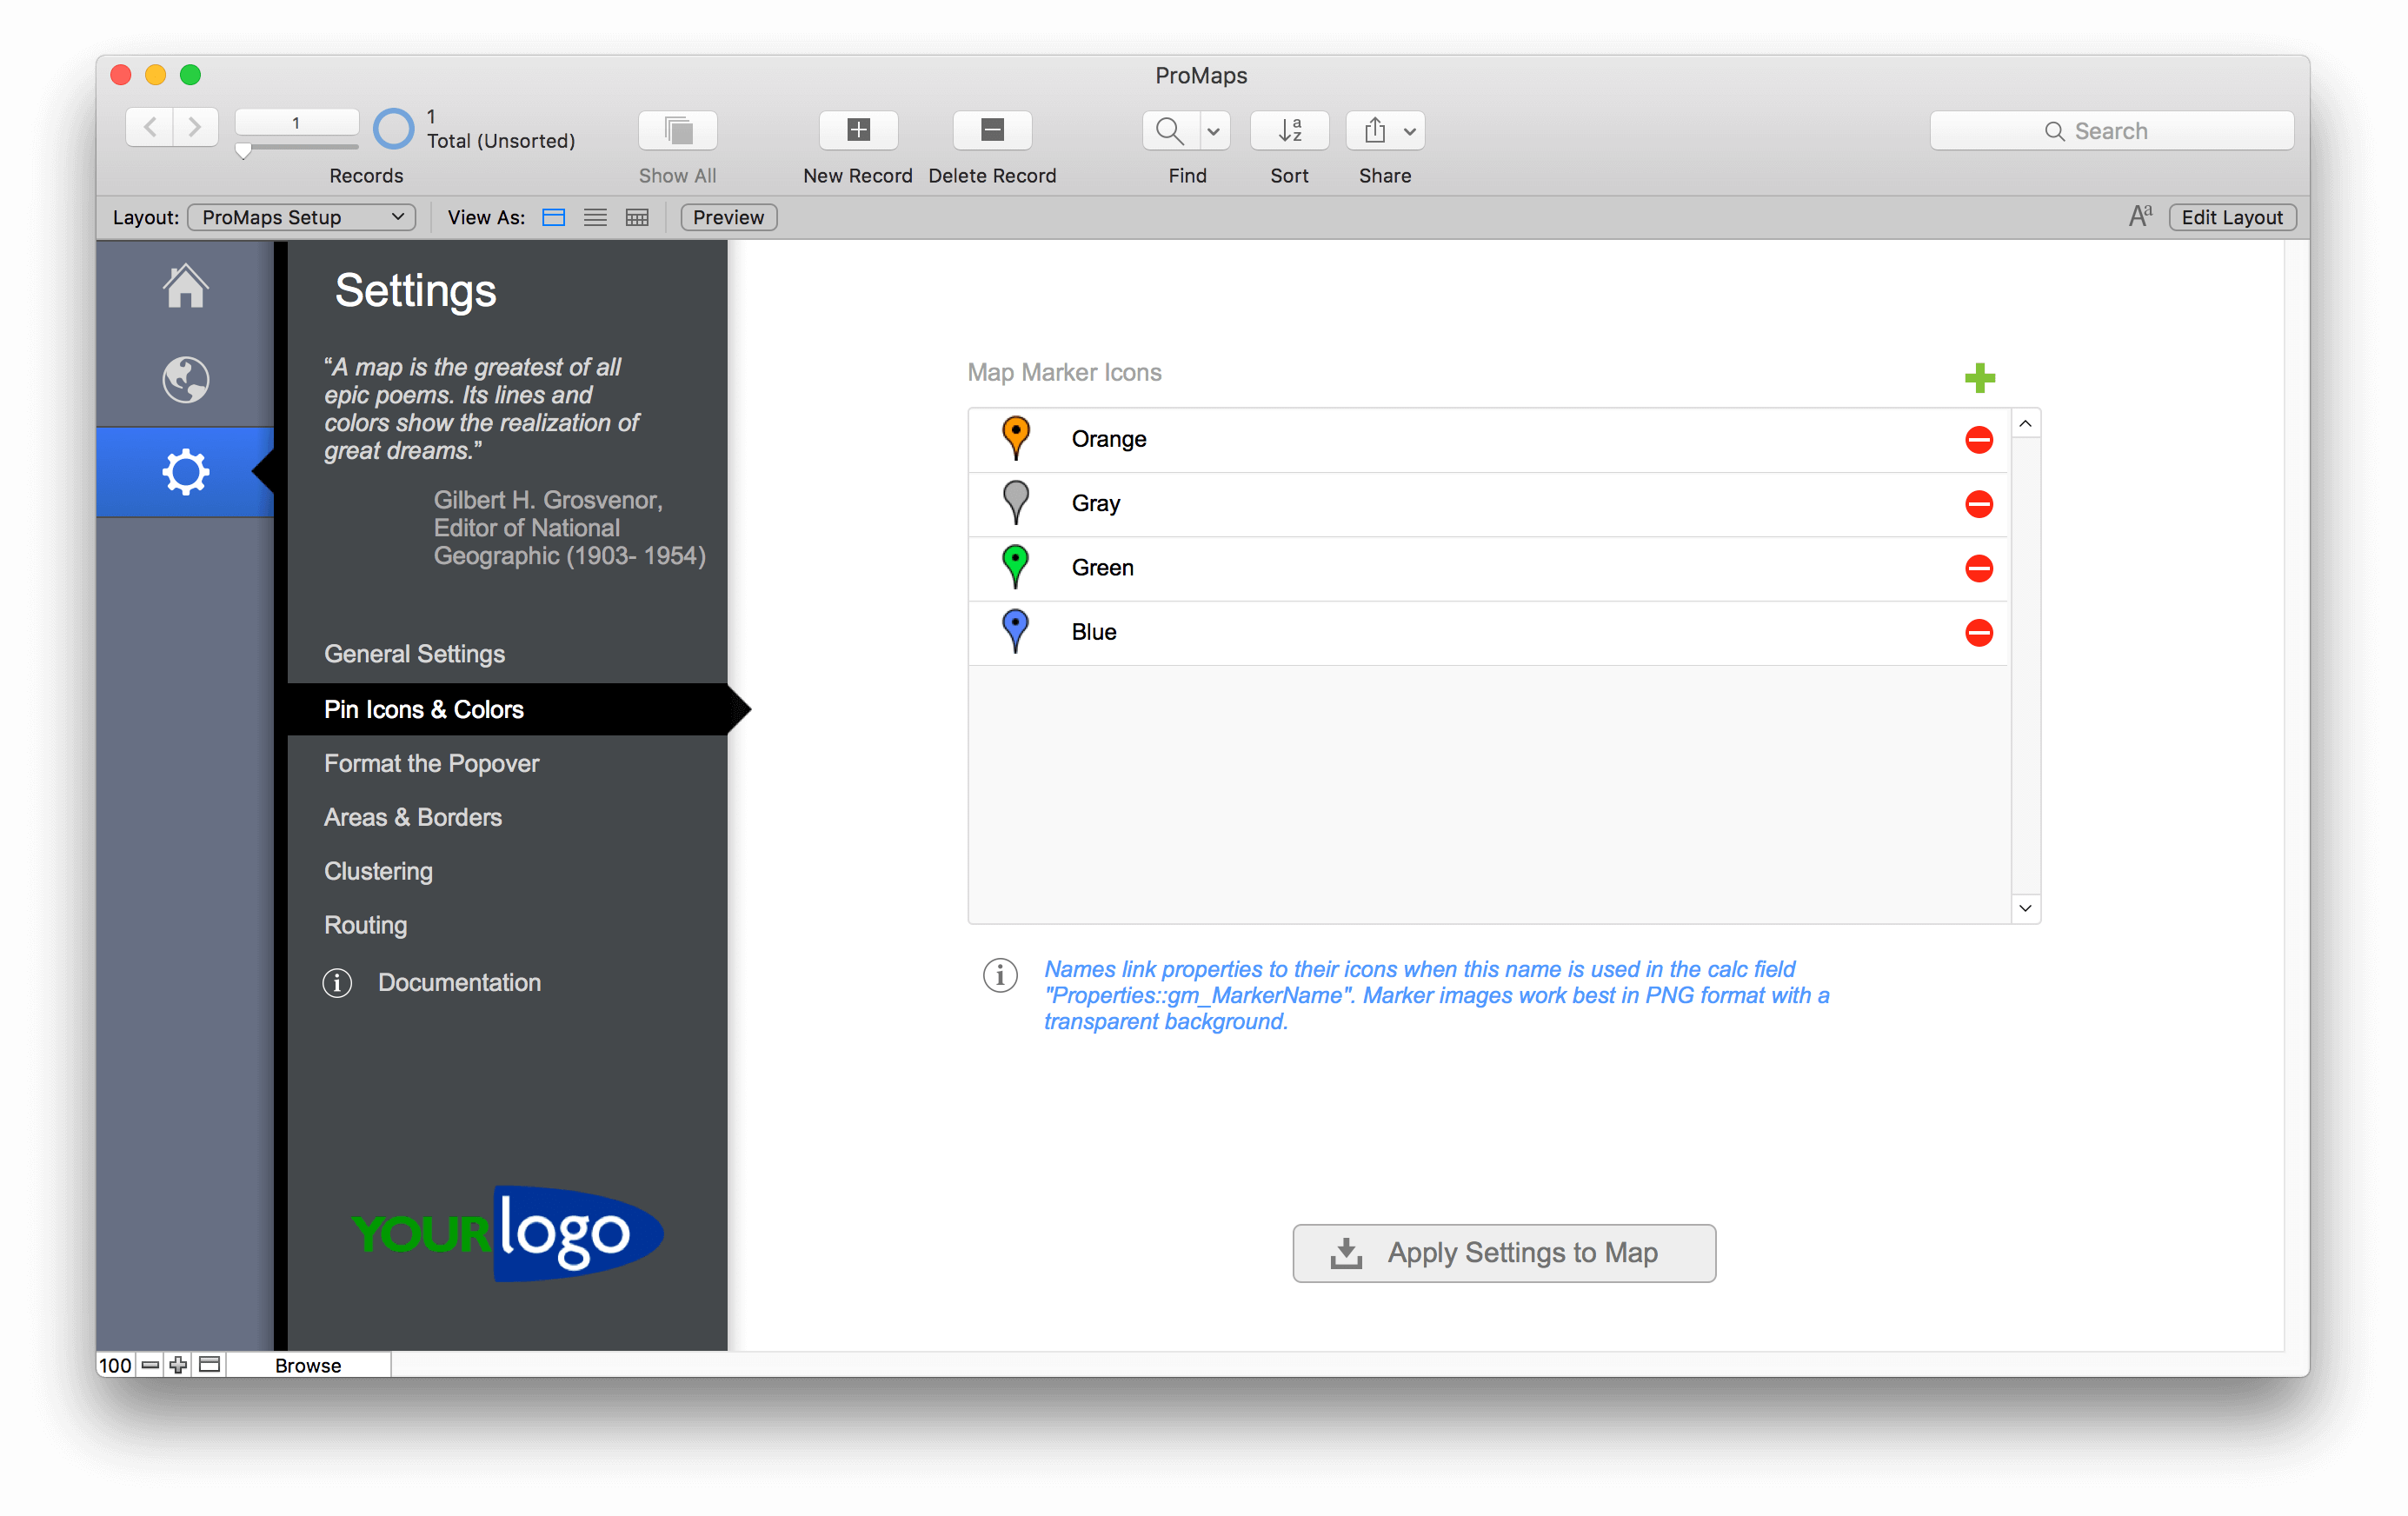Click the Search field
The image size is (2408, 1516).
pyautogui.click(x=2112, y=130)
